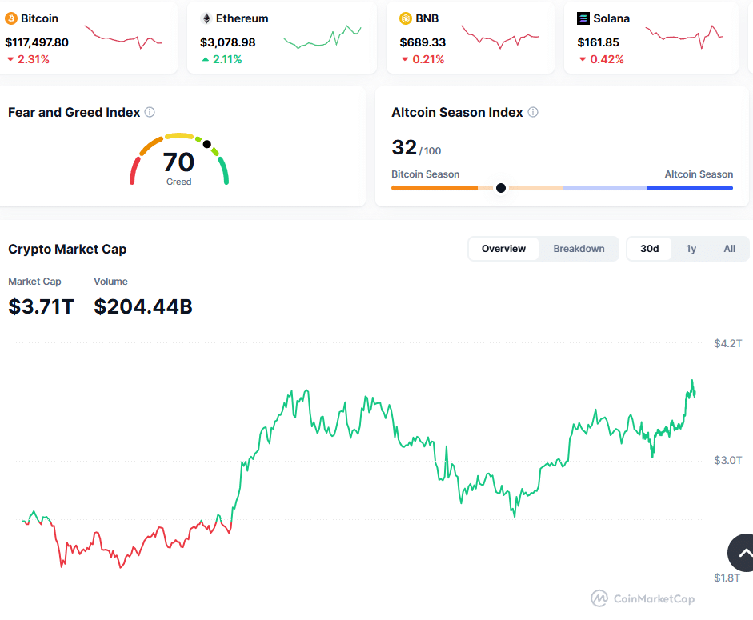This screenshot has width=753, height=620.
Task: Switch to the Breakdown tab
Action: (x=579, y=249)
